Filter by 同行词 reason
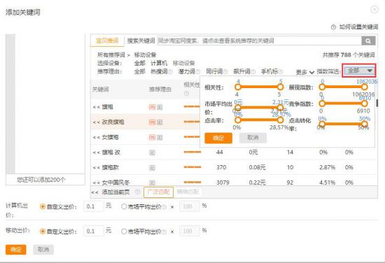Image resolution: width=385 pixels, height=263 pixels. tap(214, 71)
